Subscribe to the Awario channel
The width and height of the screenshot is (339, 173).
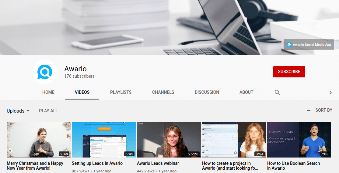coord(289,72)
